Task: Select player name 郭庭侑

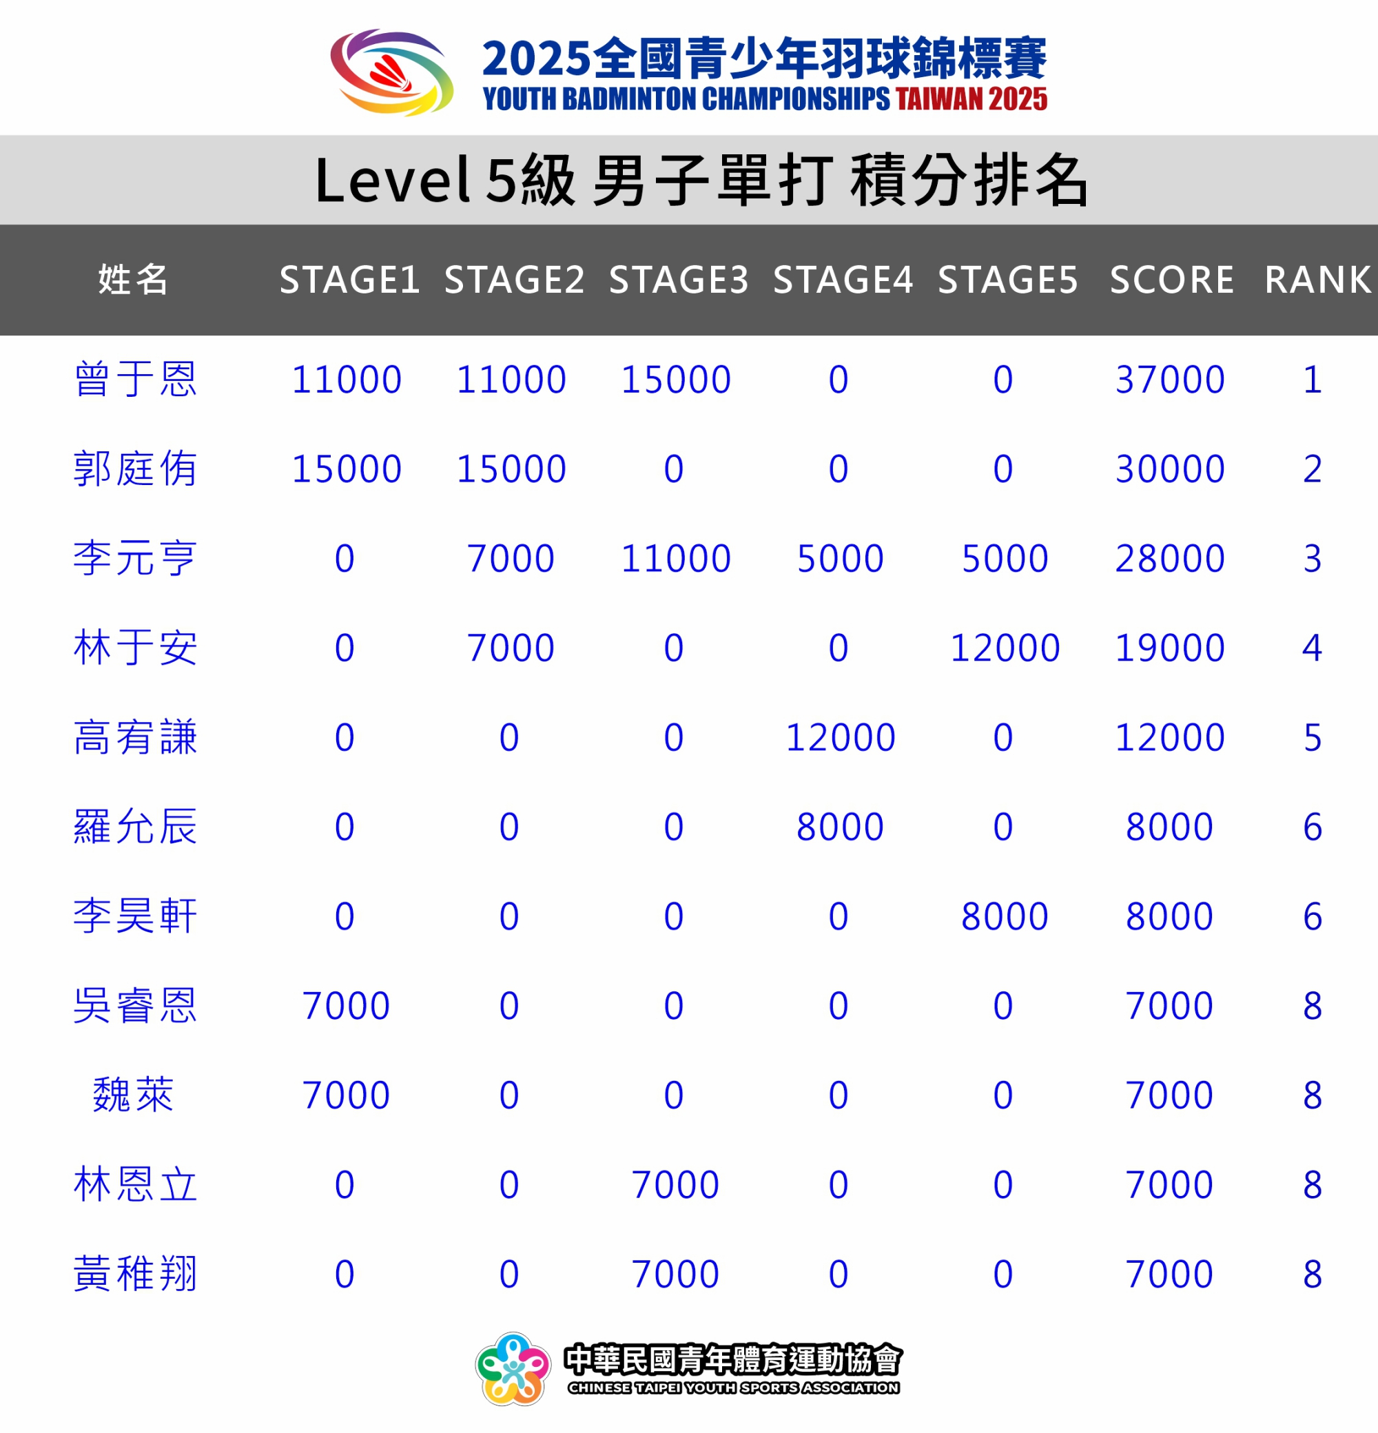Action: (135, 468)
